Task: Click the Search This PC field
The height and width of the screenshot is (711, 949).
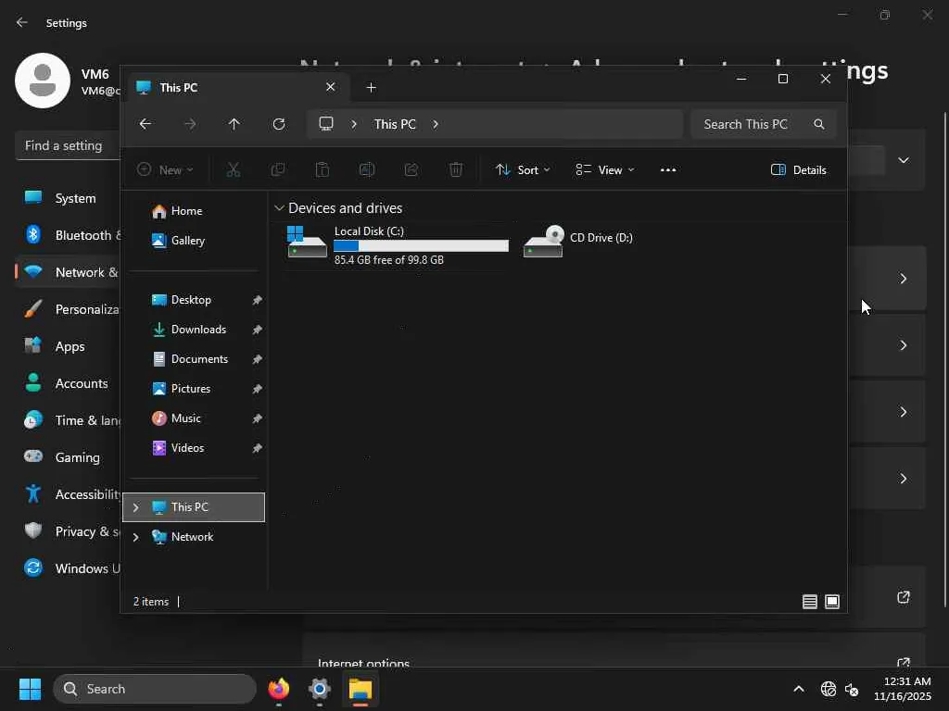Action: point(764,124)
